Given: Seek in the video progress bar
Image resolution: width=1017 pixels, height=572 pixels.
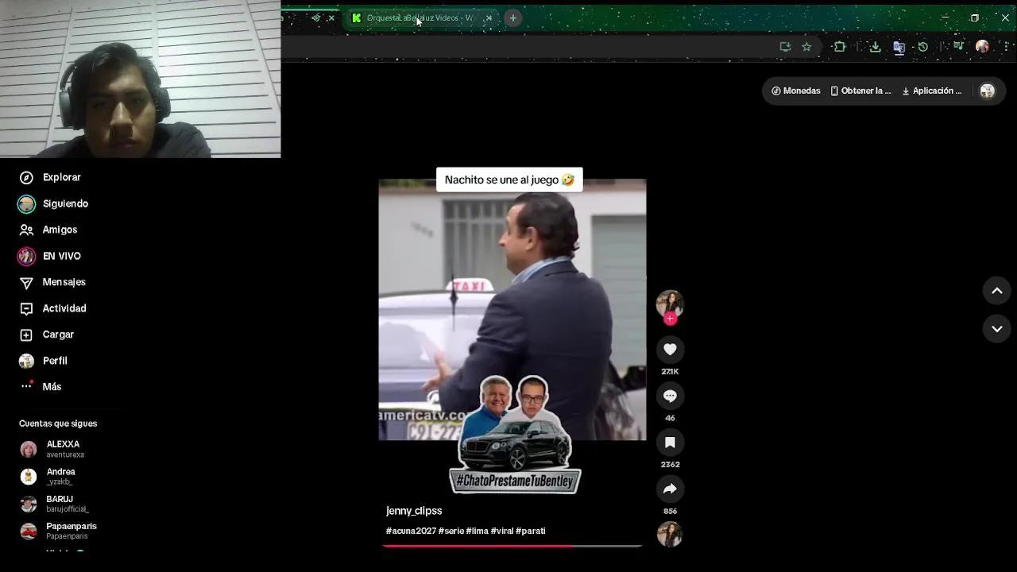Looking at the screenshot, I should pyautogui.click(x=512, y=546).
